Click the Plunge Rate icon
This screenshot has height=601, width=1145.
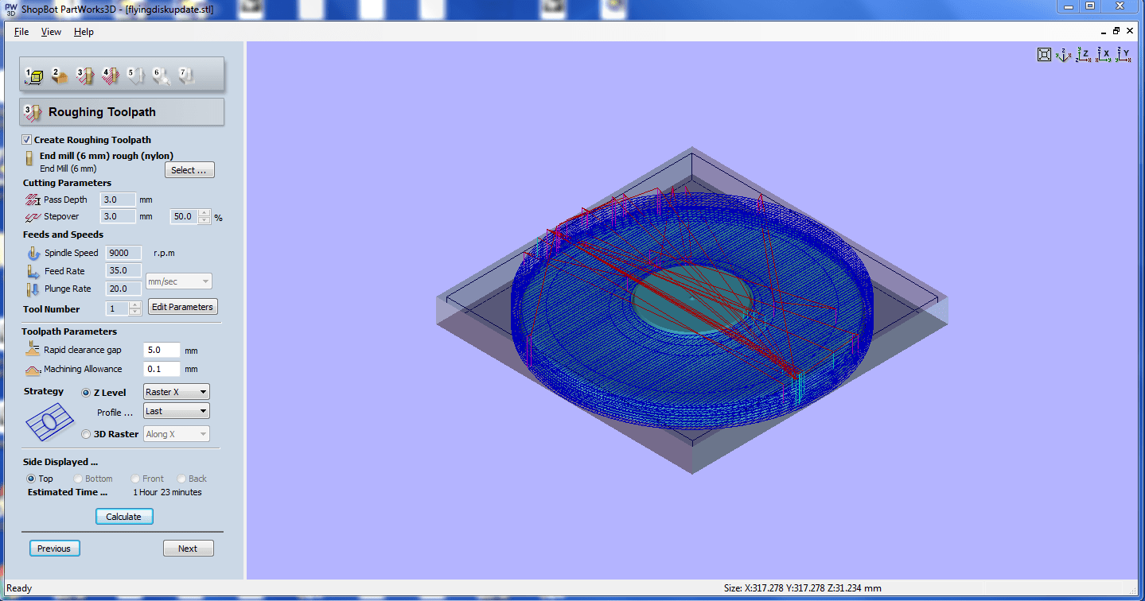pyautogui.click(x=33, y=289)
